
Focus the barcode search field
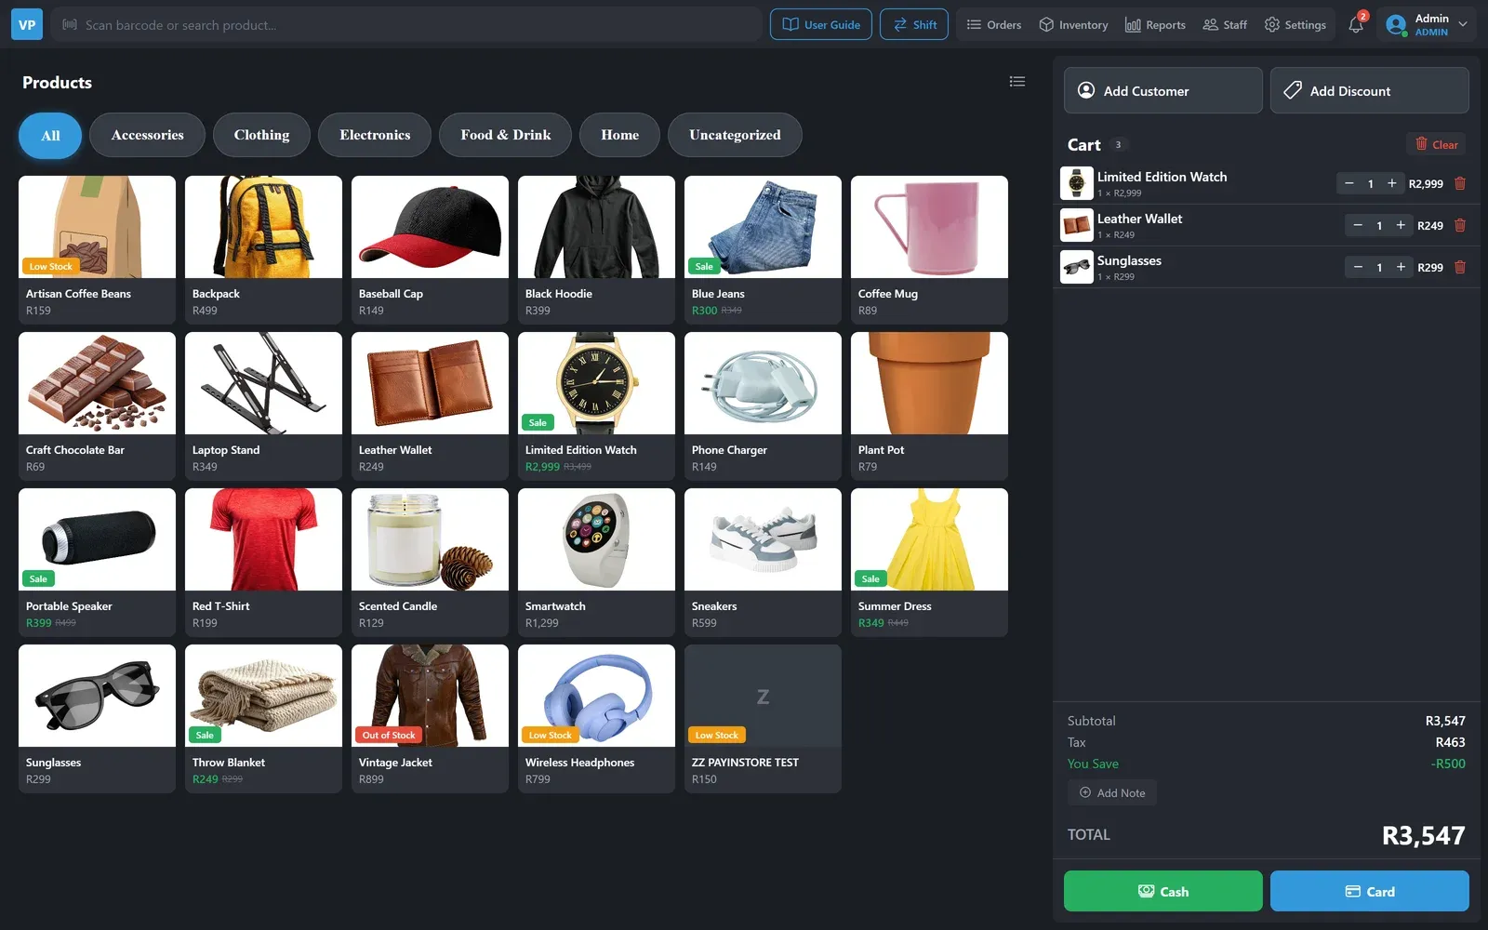(x=406, y=25)
